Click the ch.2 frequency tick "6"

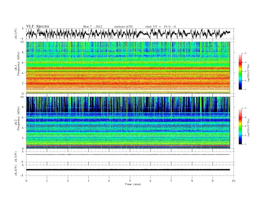tap(23, 117)
